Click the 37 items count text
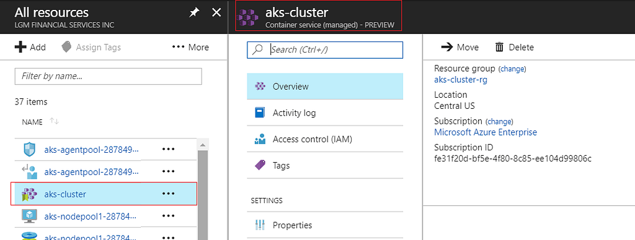Screen dimensions: 635x240 [x=31, y=102]
